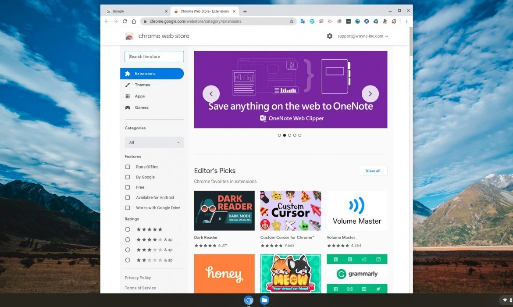Open the support@wayne-inc.com account dropdown

click(x=363, y=36)
